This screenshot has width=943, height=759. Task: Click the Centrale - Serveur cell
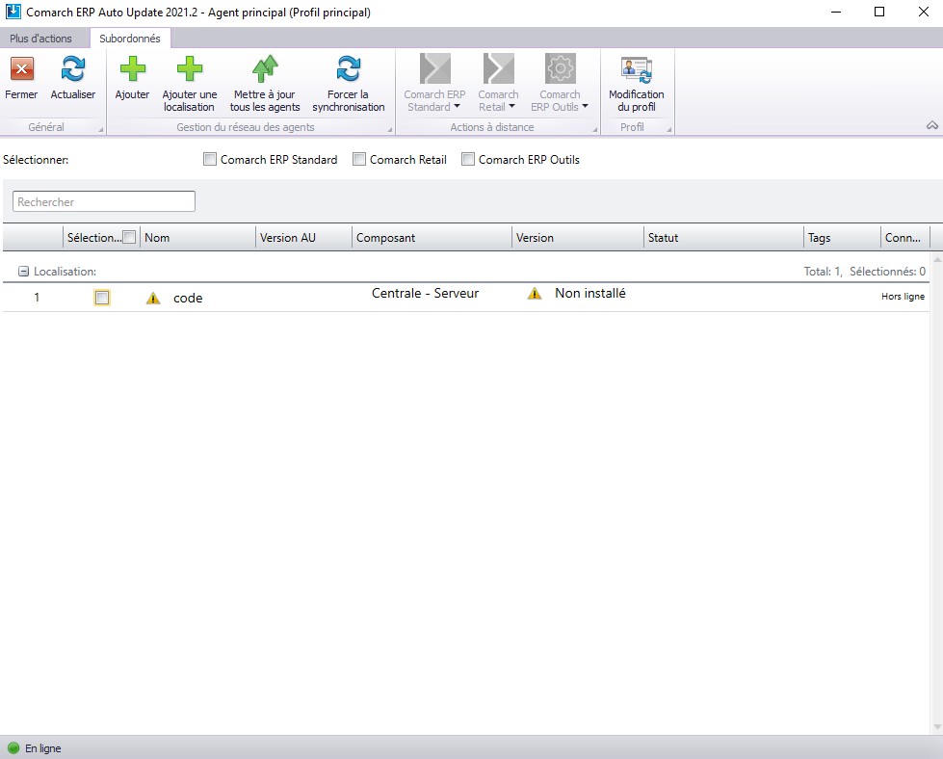[425, 294]
